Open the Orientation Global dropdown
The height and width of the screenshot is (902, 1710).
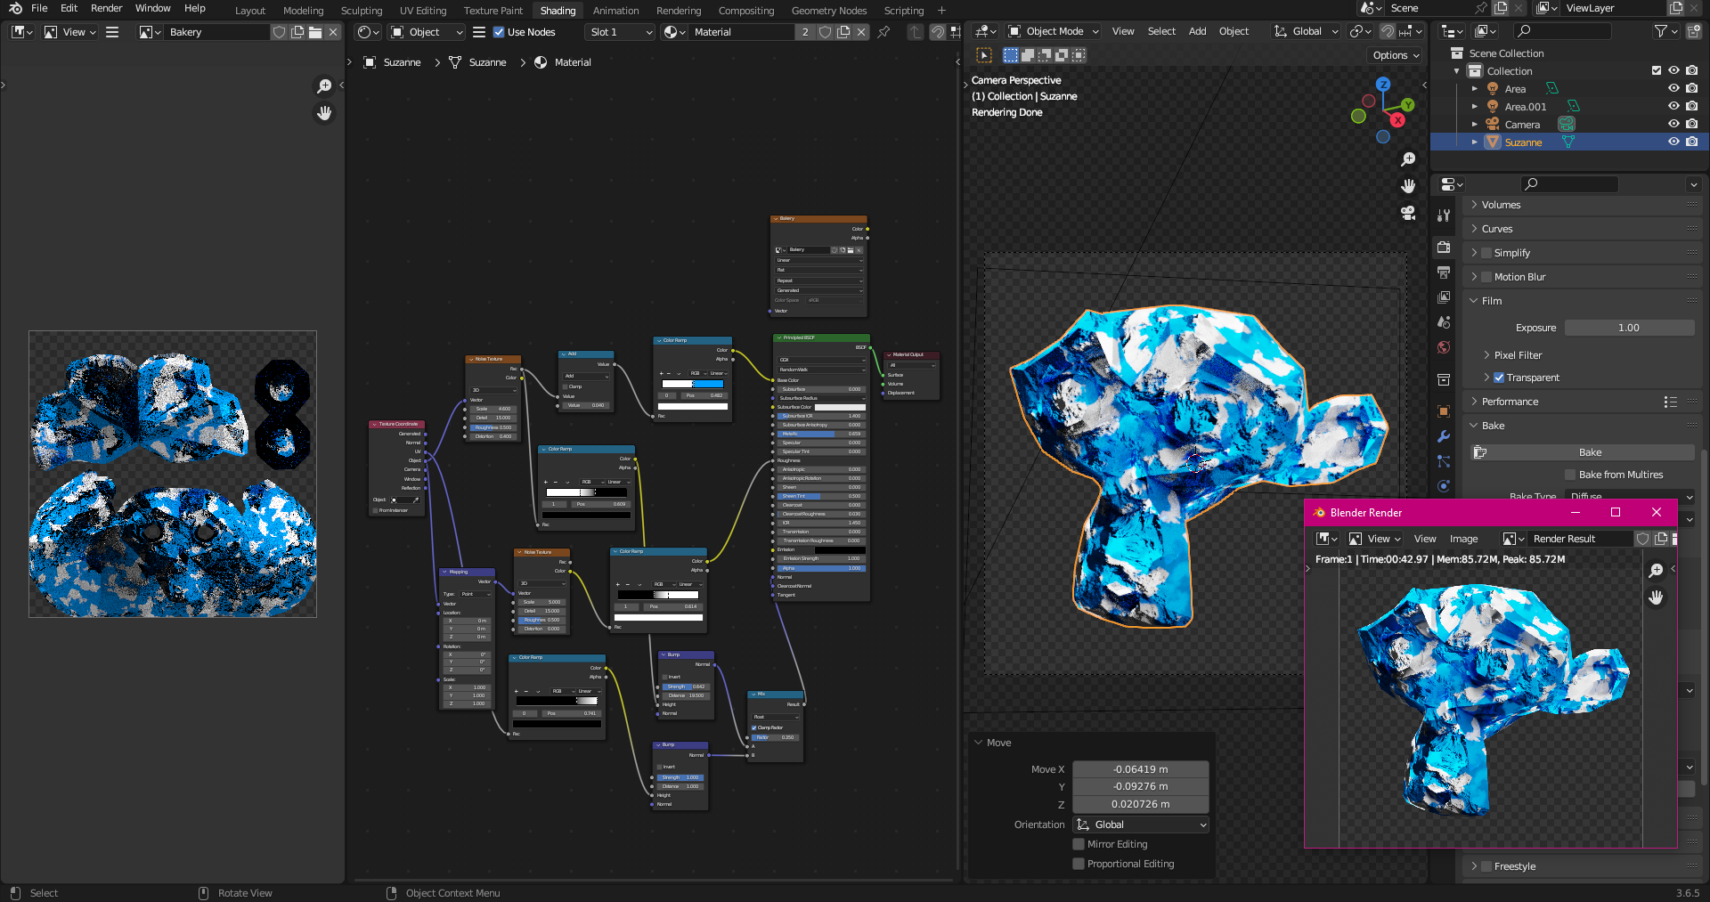1140,825
